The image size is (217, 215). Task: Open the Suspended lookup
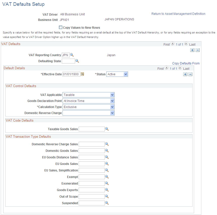coord(107,203)
